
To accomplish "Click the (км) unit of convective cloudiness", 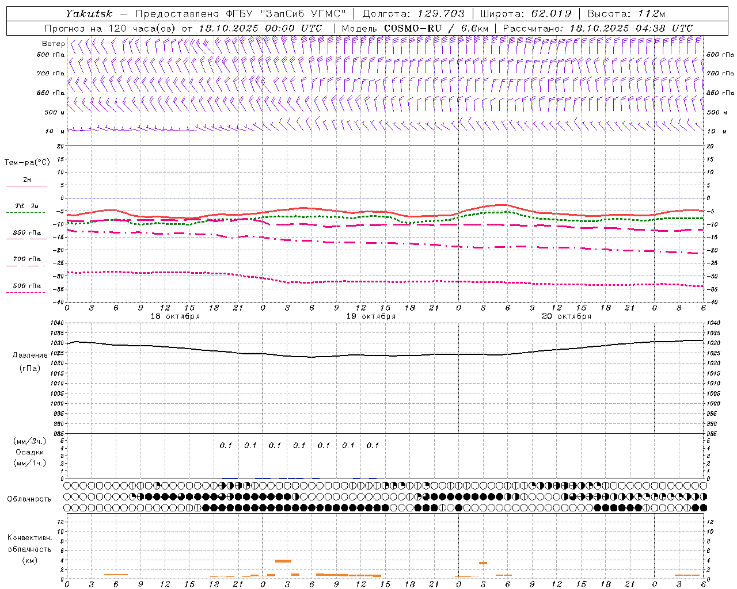I will (29, 560).
